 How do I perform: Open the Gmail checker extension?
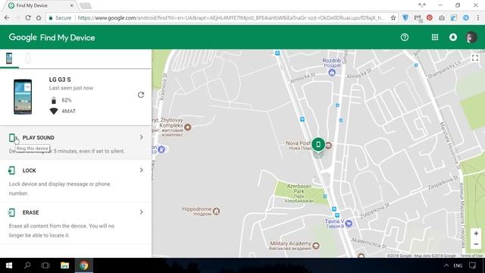pos(418,18)
